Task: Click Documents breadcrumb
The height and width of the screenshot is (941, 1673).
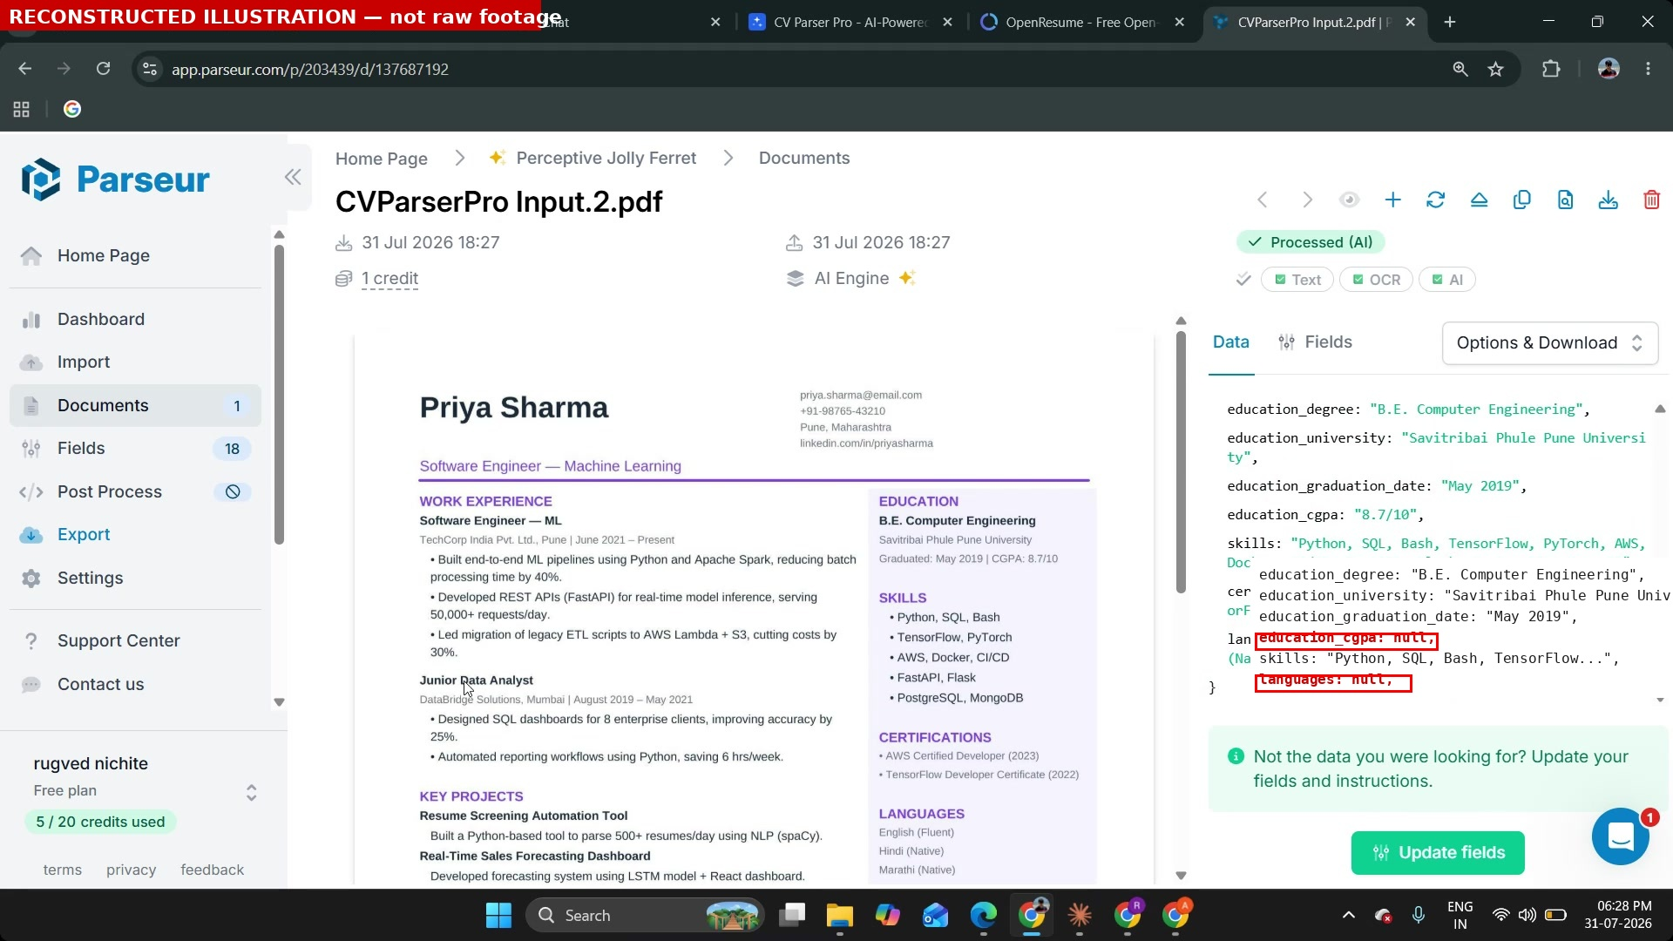Action: coord(804,159)
